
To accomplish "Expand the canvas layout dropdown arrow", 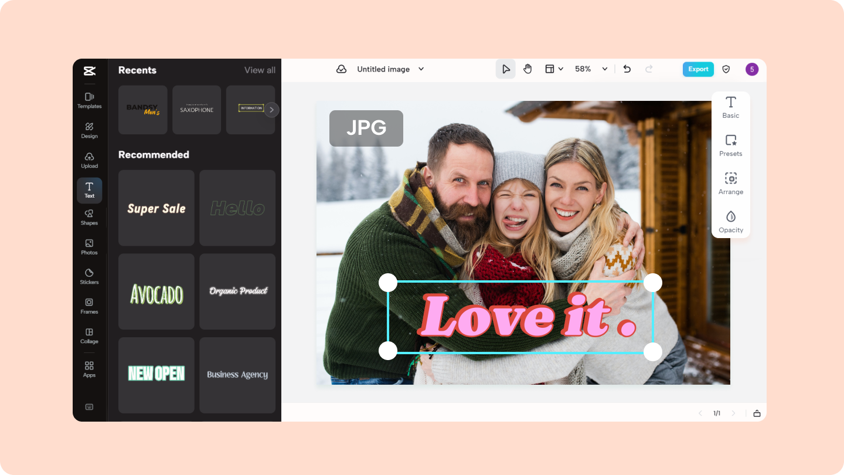I will pos(561,69).
